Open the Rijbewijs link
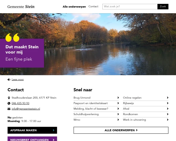 click(x=128, y=103)
